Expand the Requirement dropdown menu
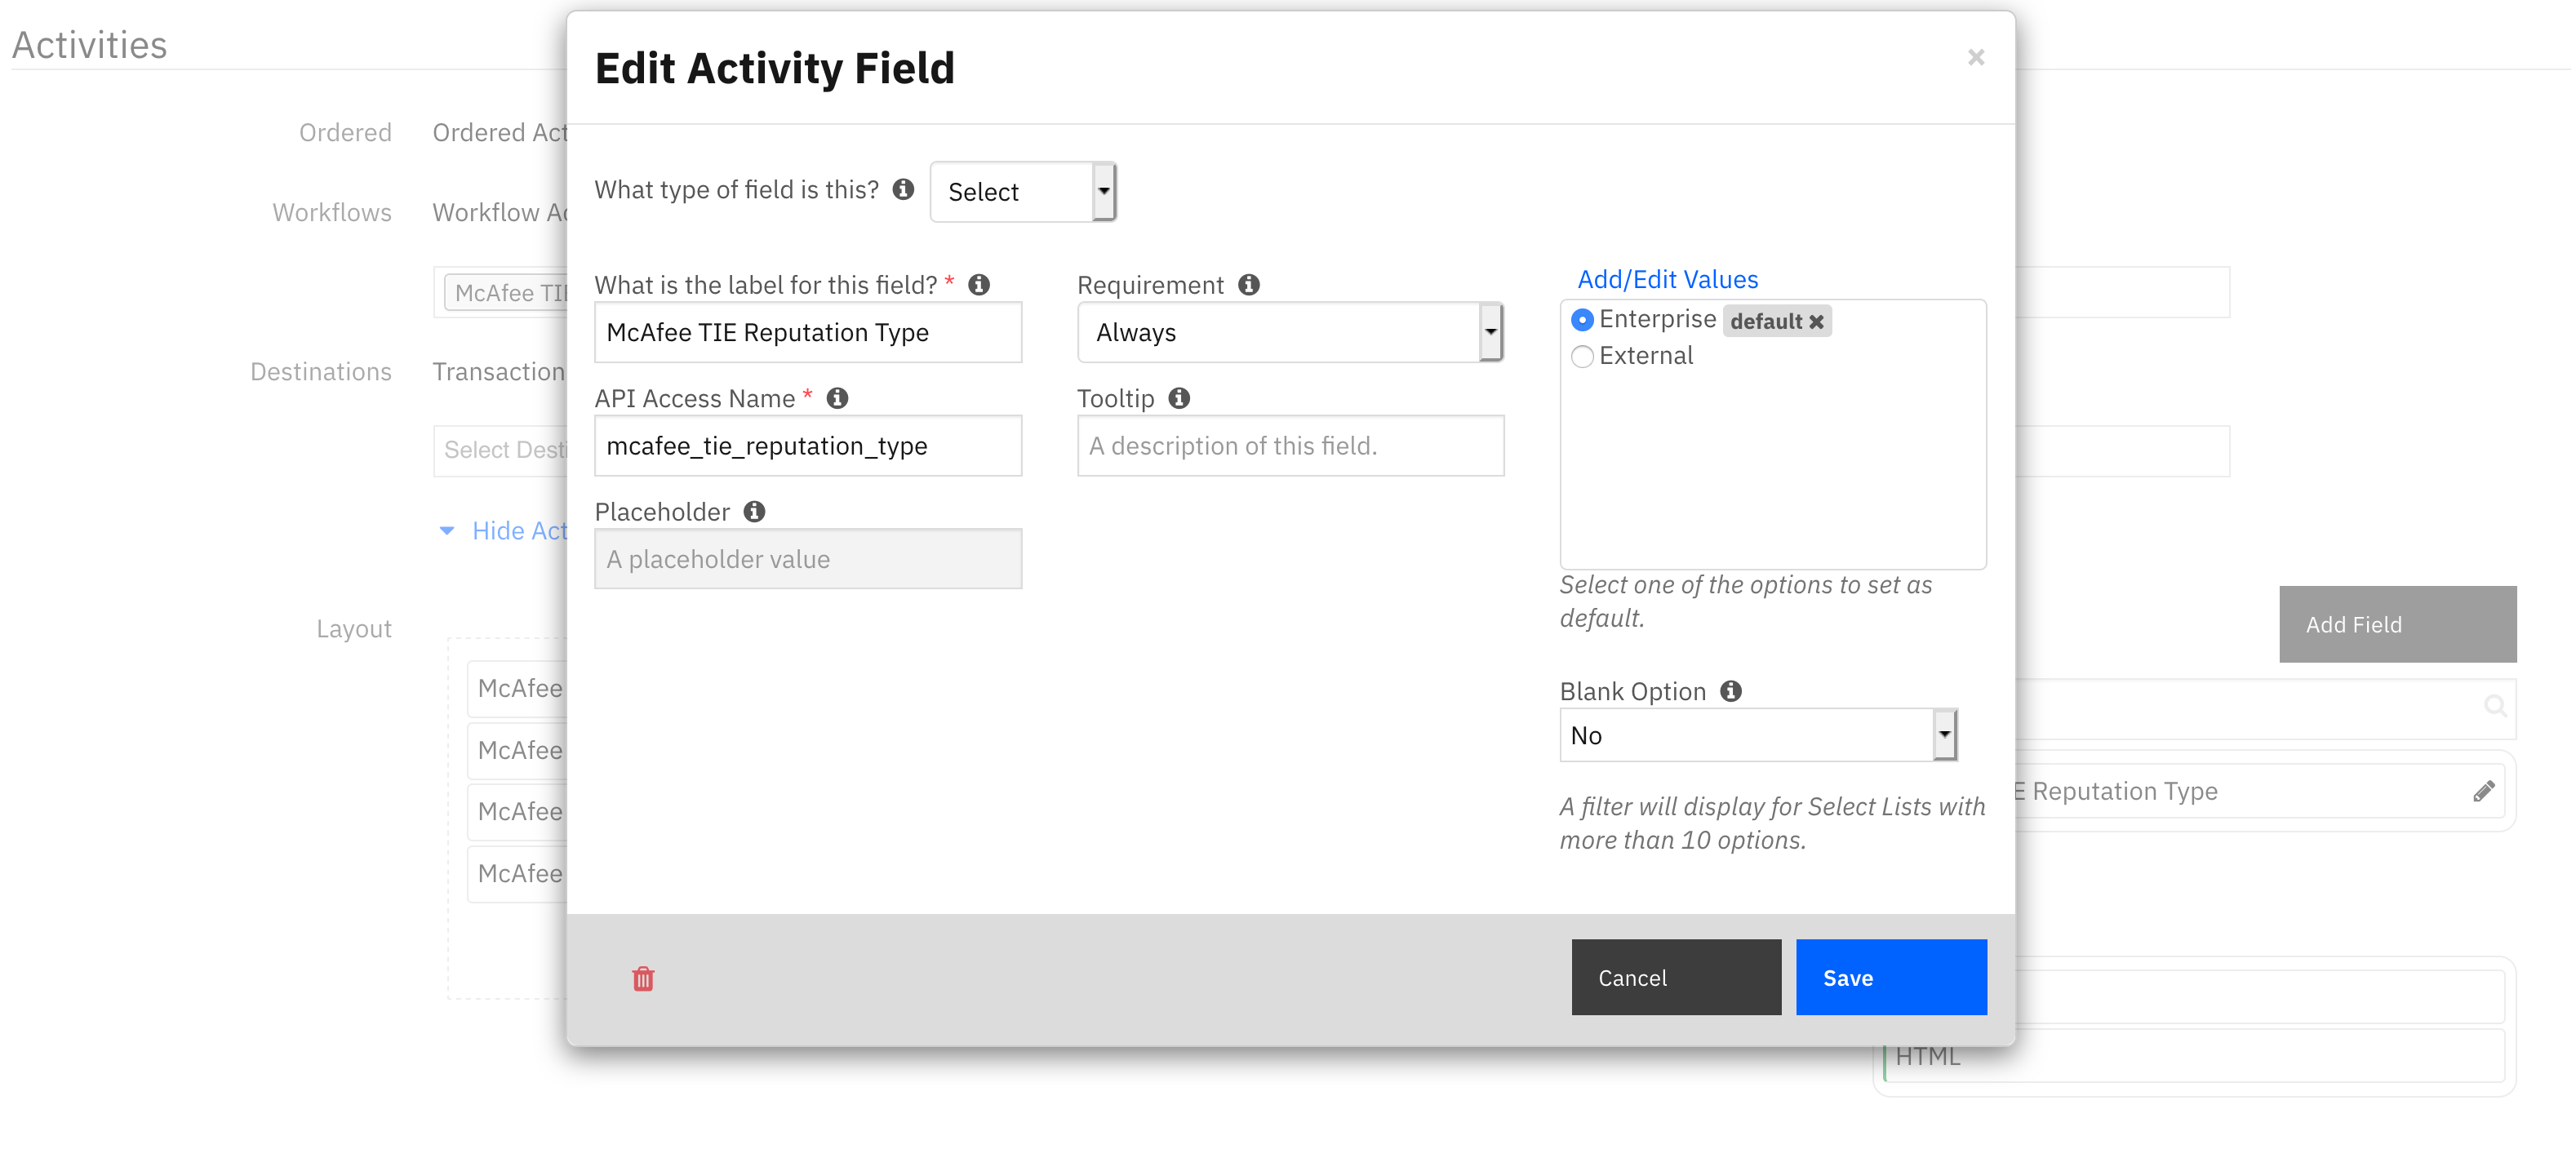This screenshot has width=2576, height=1167. [1486, 332]
